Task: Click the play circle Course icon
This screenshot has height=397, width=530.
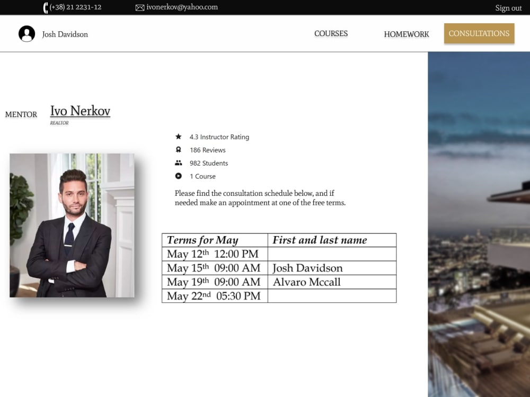Action: [179, 176]
